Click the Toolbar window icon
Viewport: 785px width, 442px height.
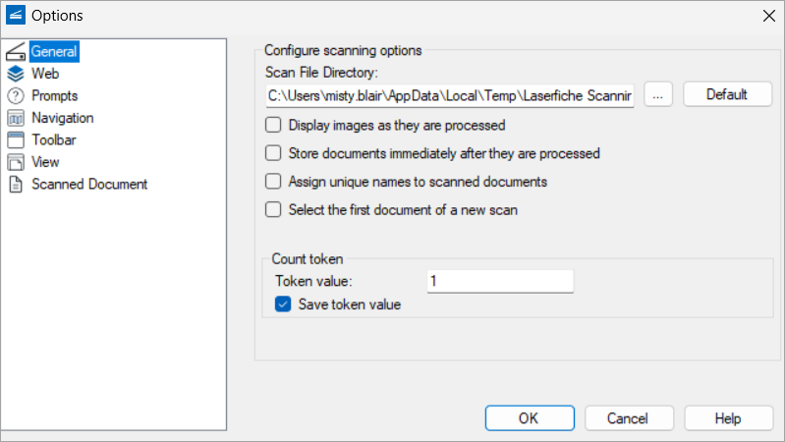16,140
